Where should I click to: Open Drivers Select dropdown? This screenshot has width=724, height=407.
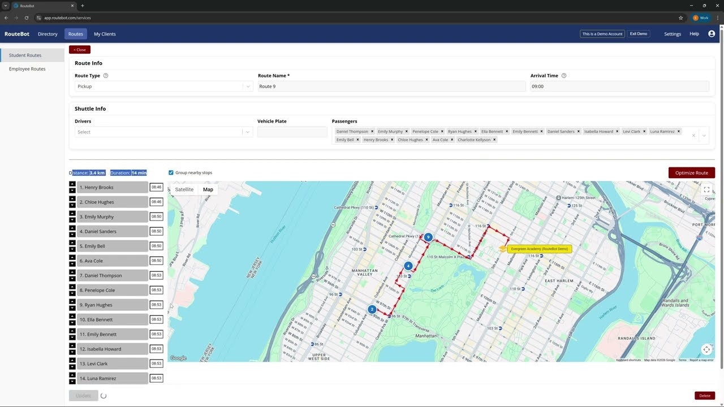click(x=165, y=132)
